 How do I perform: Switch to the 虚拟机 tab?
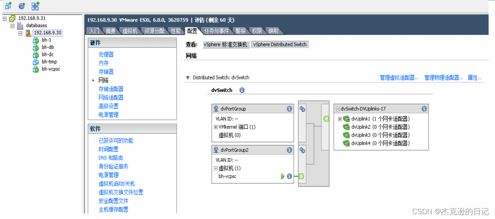[130, 31]
